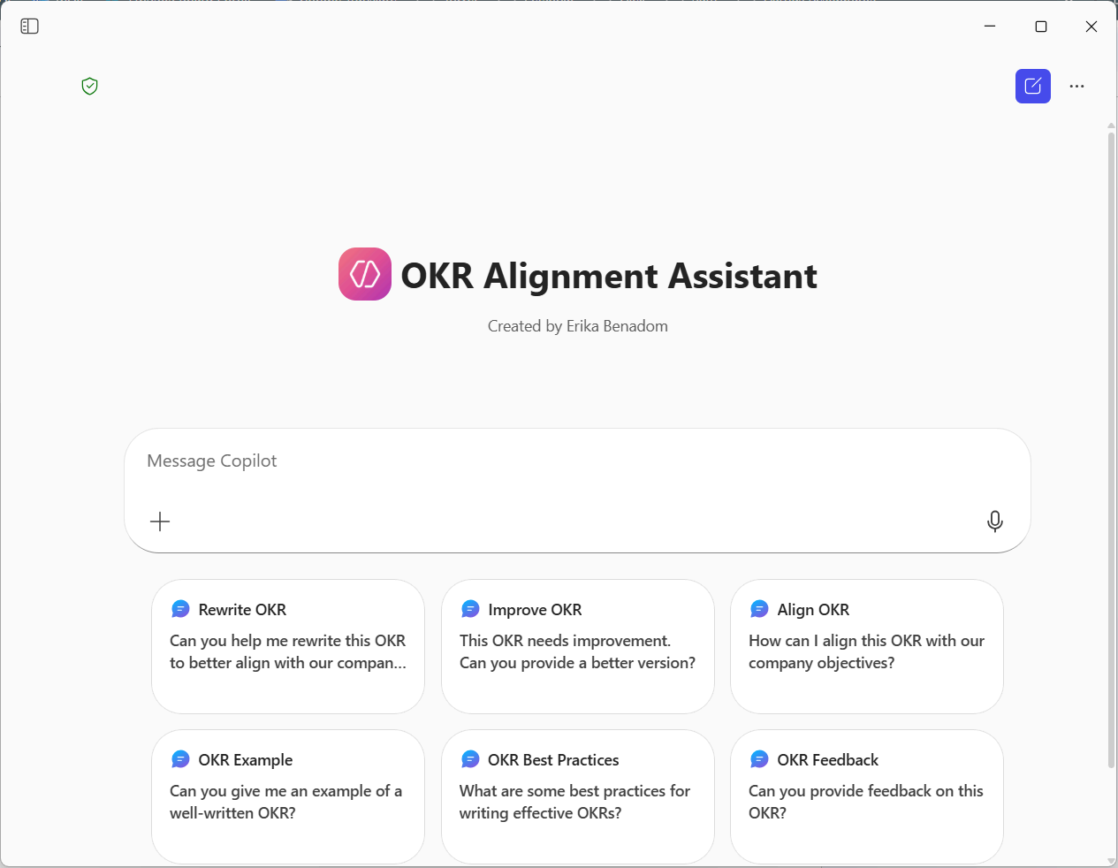Image resolution: width=1118 pixels, height=868 pixels.
Task: Select the OKR Feedback prompt card
Action: coord(867,796)
